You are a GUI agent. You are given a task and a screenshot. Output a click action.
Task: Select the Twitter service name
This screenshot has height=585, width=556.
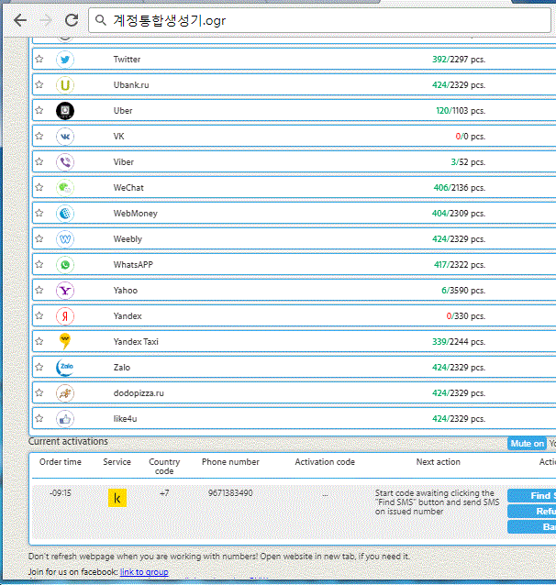[127, 60]
